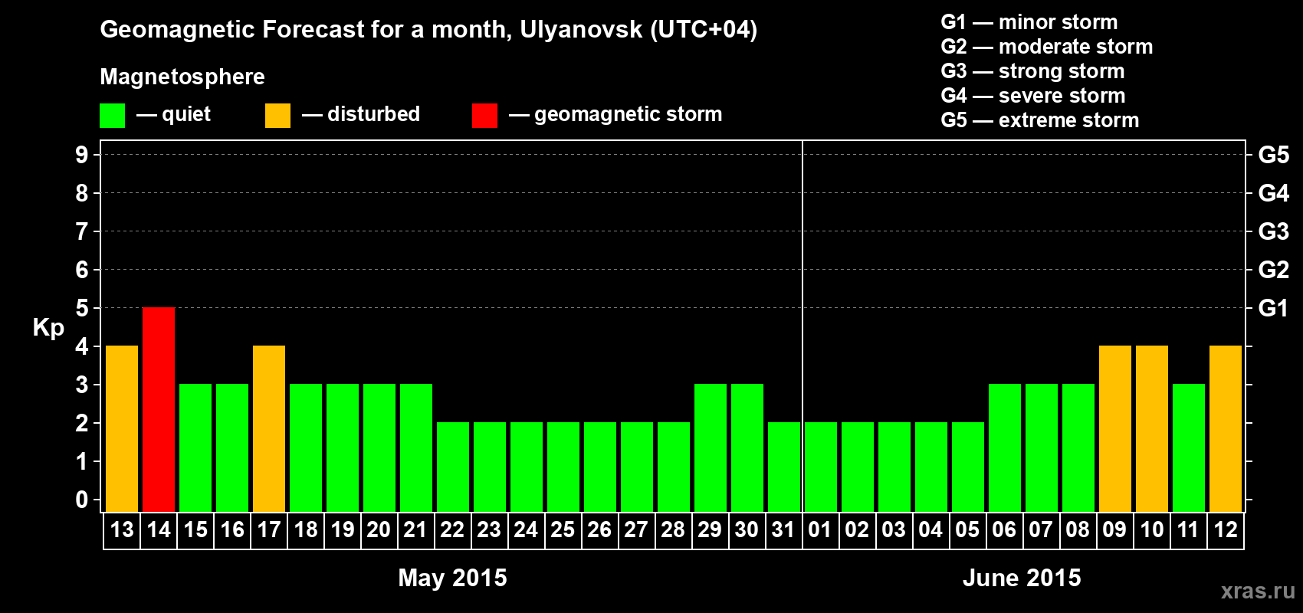Click the orange bar for June 12

click(1226, 429)
